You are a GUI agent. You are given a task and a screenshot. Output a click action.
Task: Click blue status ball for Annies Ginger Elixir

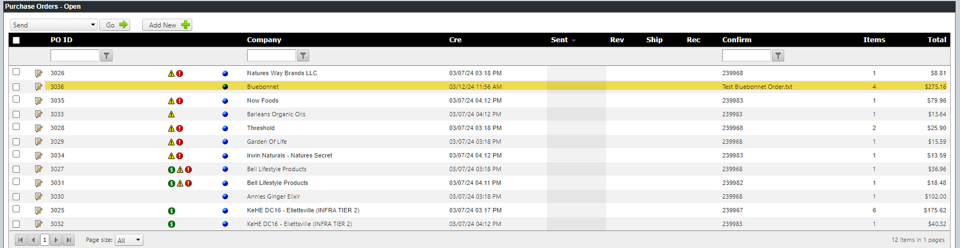[225, 197]
